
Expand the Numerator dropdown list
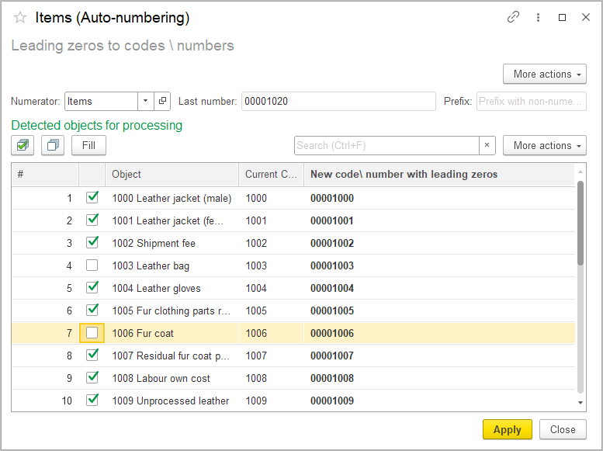pos(146,101)
